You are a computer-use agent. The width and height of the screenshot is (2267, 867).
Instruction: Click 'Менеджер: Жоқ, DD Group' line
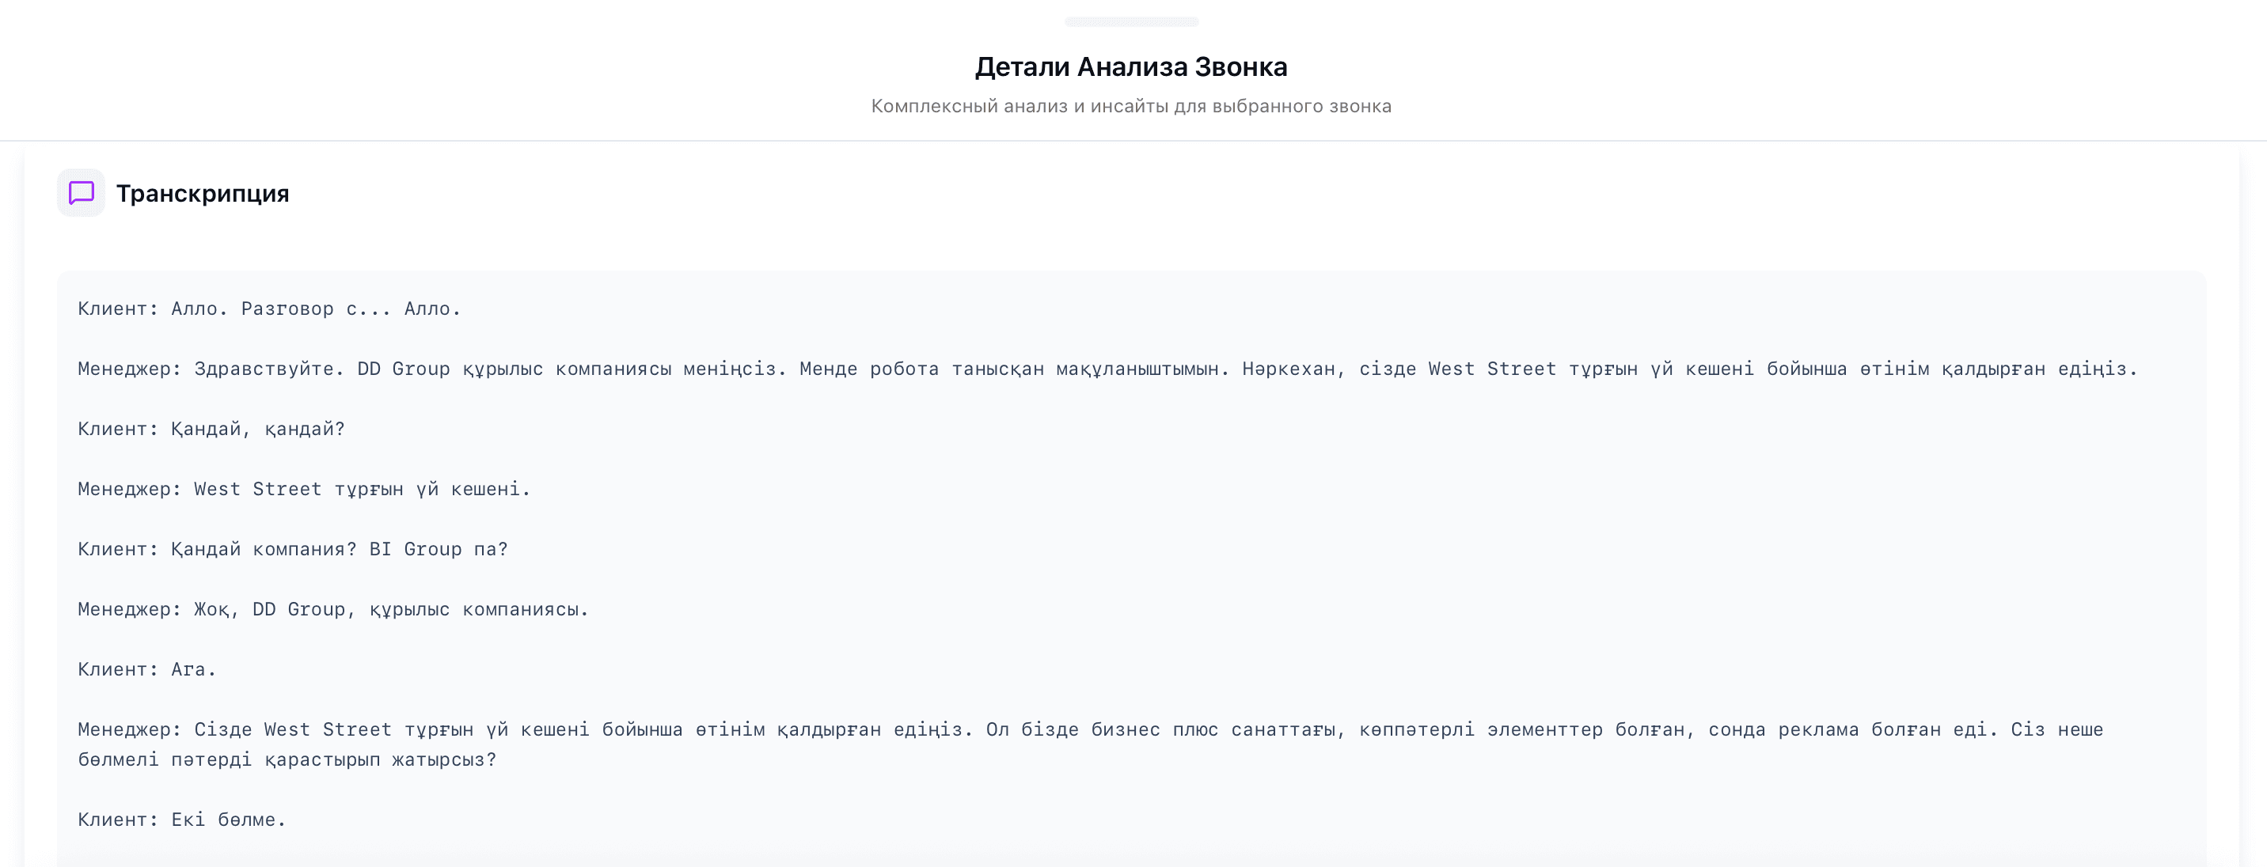(332, 609)
